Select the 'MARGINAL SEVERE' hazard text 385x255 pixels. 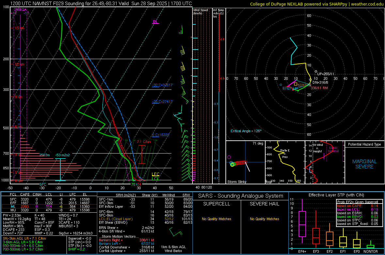tap(364, 164)
